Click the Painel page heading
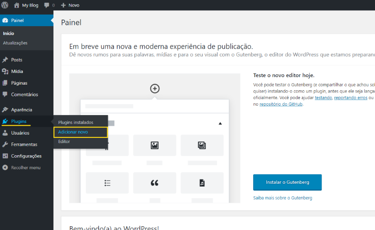Image resolution: width=375 pixels, height=230 pixels. tap(71, 22)
